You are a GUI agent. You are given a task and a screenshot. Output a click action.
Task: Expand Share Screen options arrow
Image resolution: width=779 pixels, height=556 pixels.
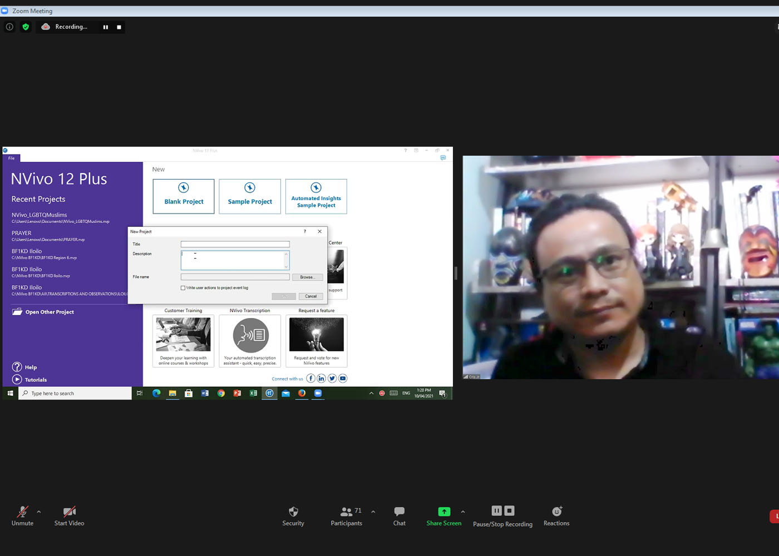(463, 512)
